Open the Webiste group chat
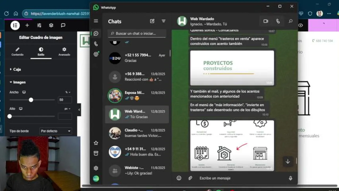This screenshot has width=339, height=191. click(x=137, y=170)
